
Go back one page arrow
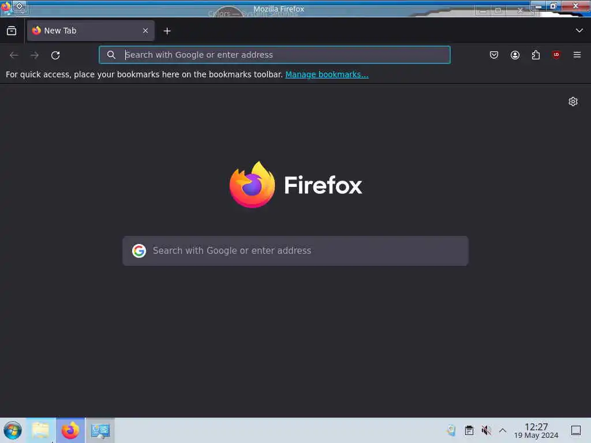(14, 55)
